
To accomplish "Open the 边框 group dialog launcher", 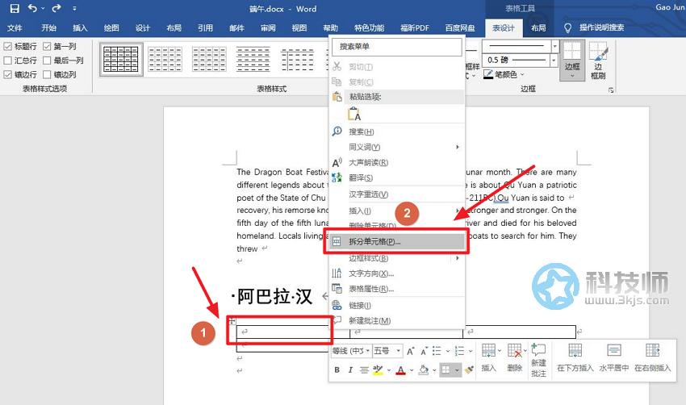I will 611,90.
